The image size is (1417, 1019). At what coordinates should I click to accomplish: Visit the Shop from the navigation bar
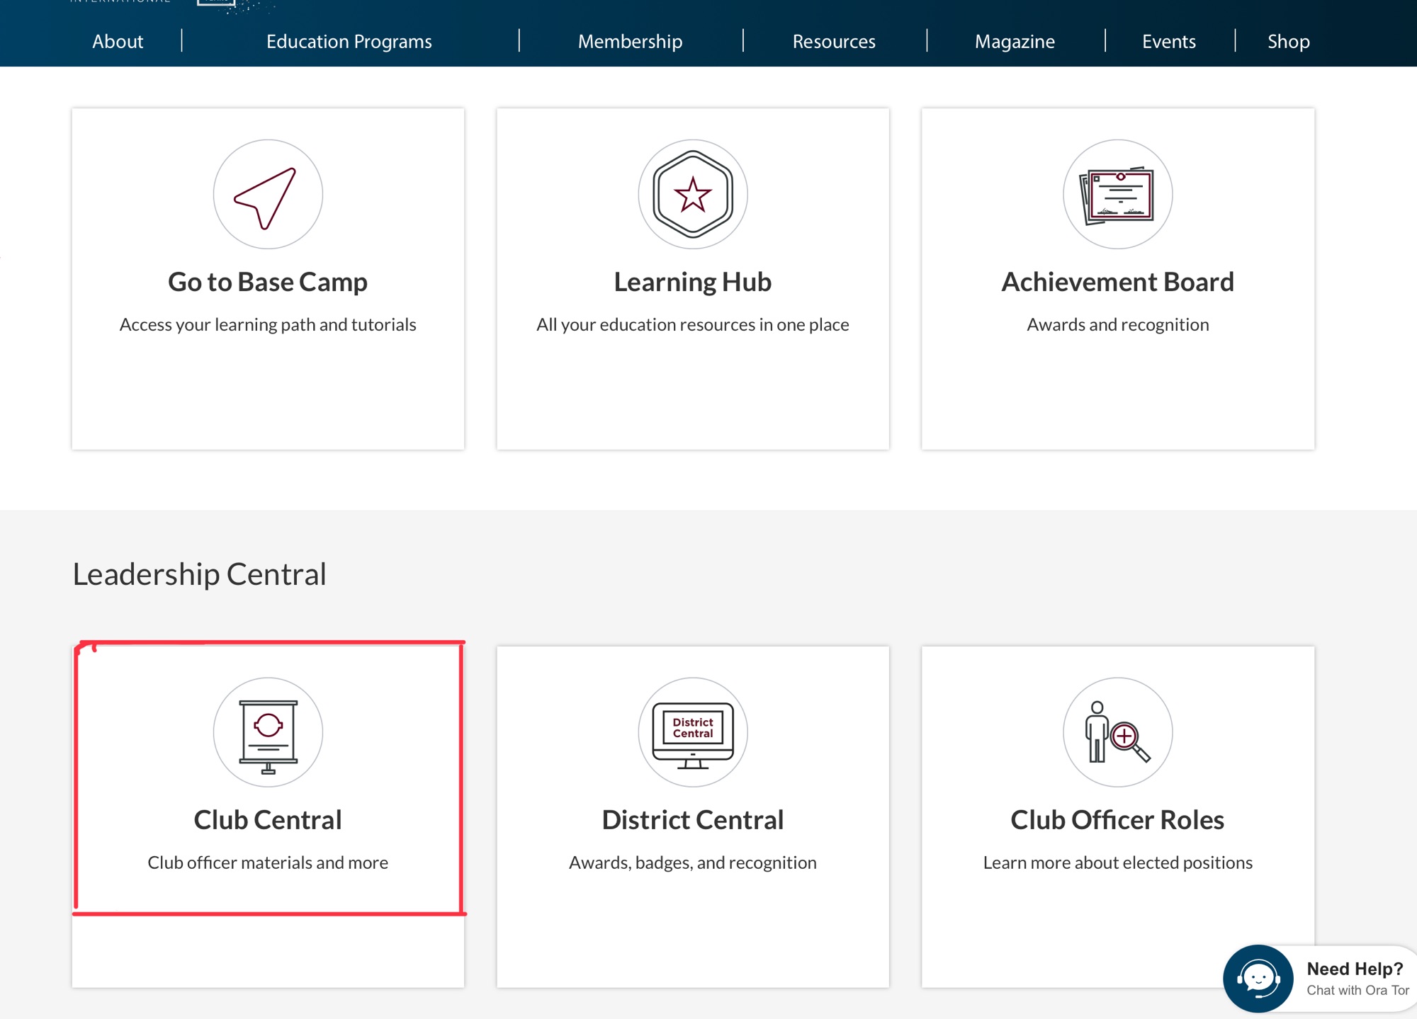(x=1288, y=41)
